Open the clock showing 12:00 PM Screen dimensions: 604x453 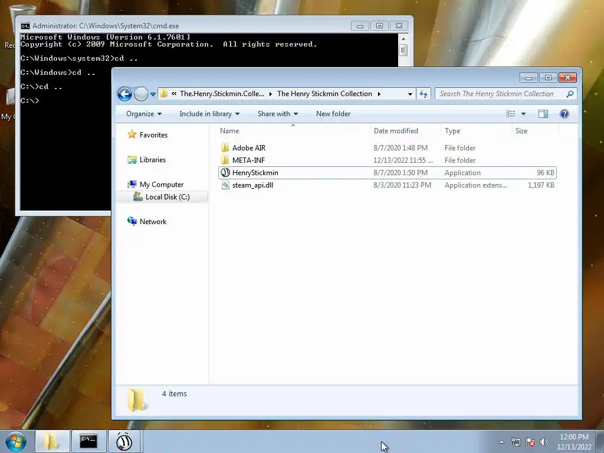(x=574, y=442)
